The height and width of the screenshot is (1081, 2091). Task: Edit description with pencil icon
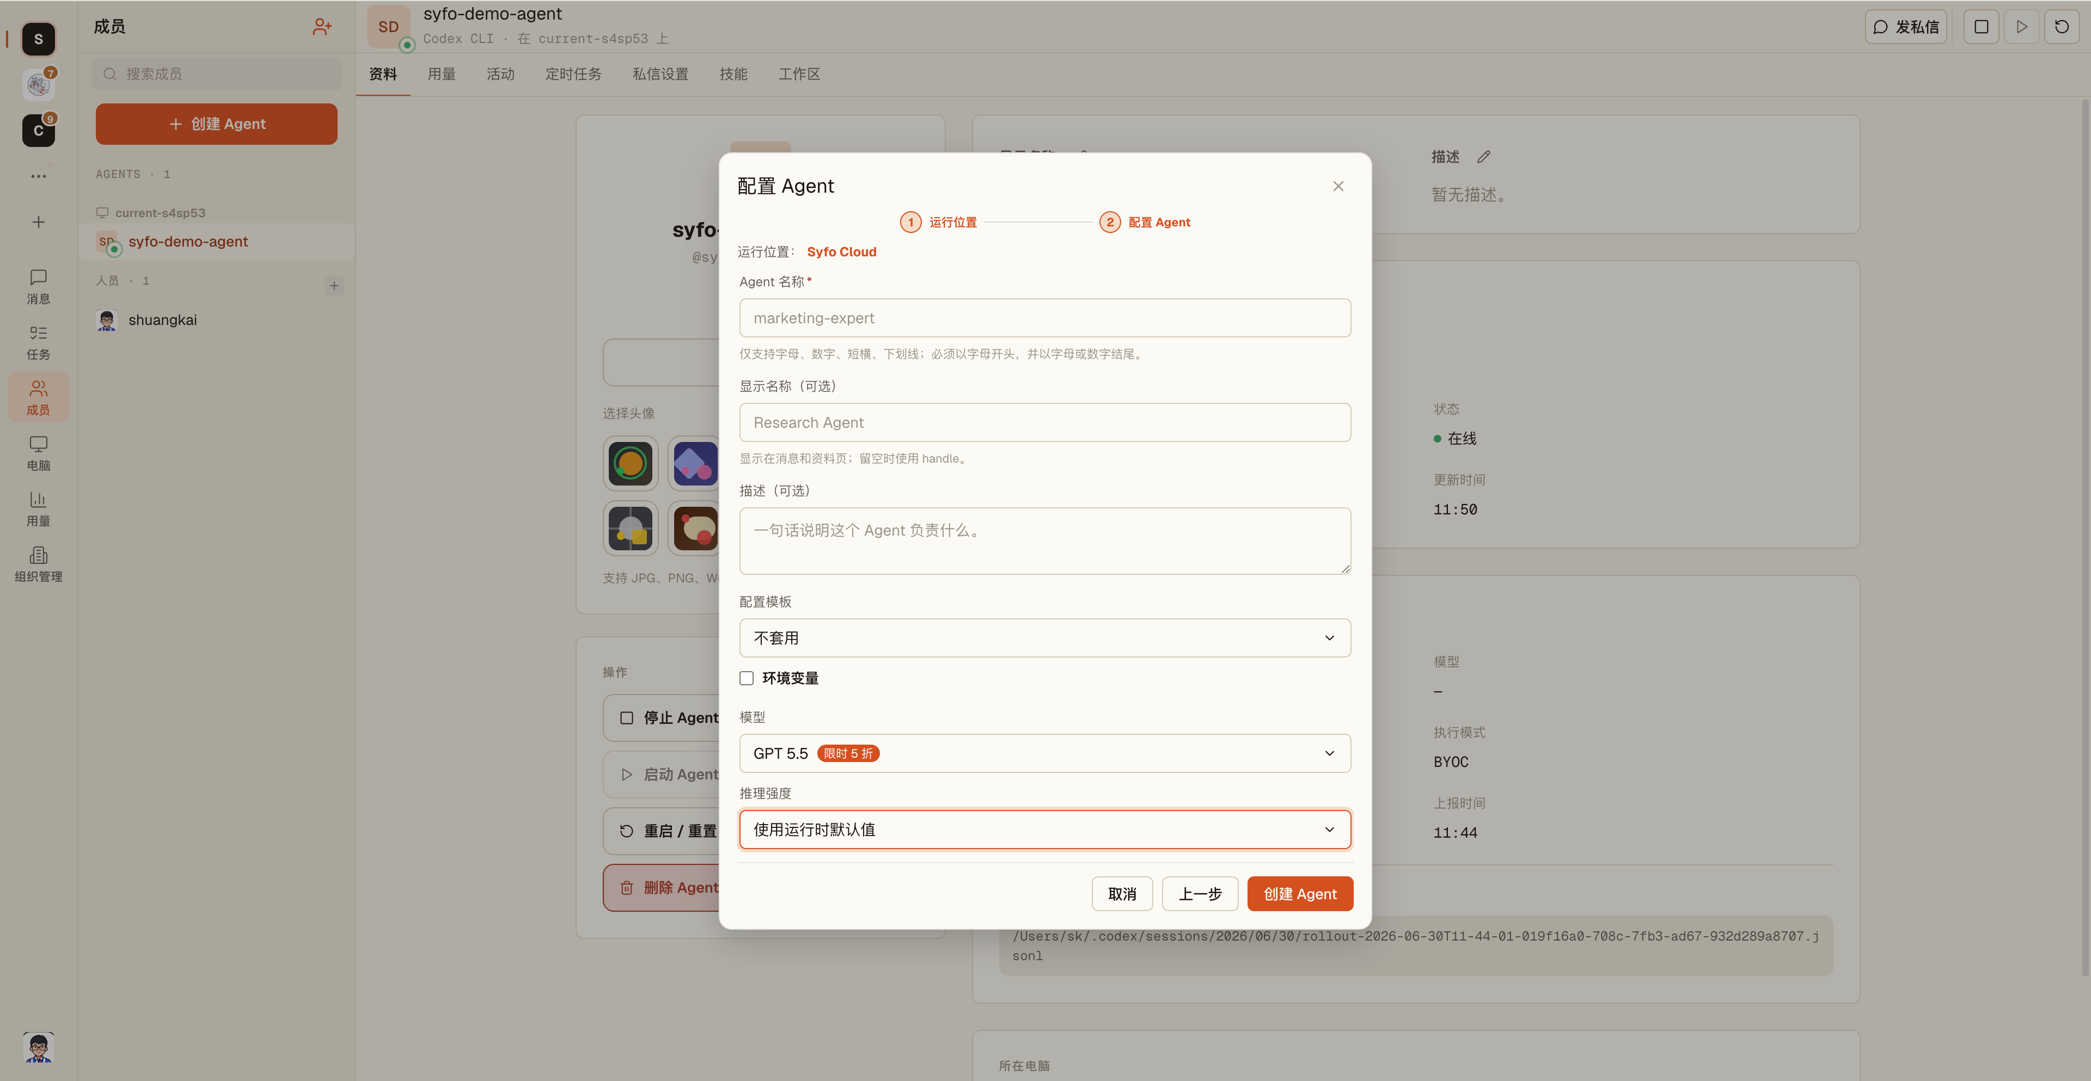[1484, 157]
